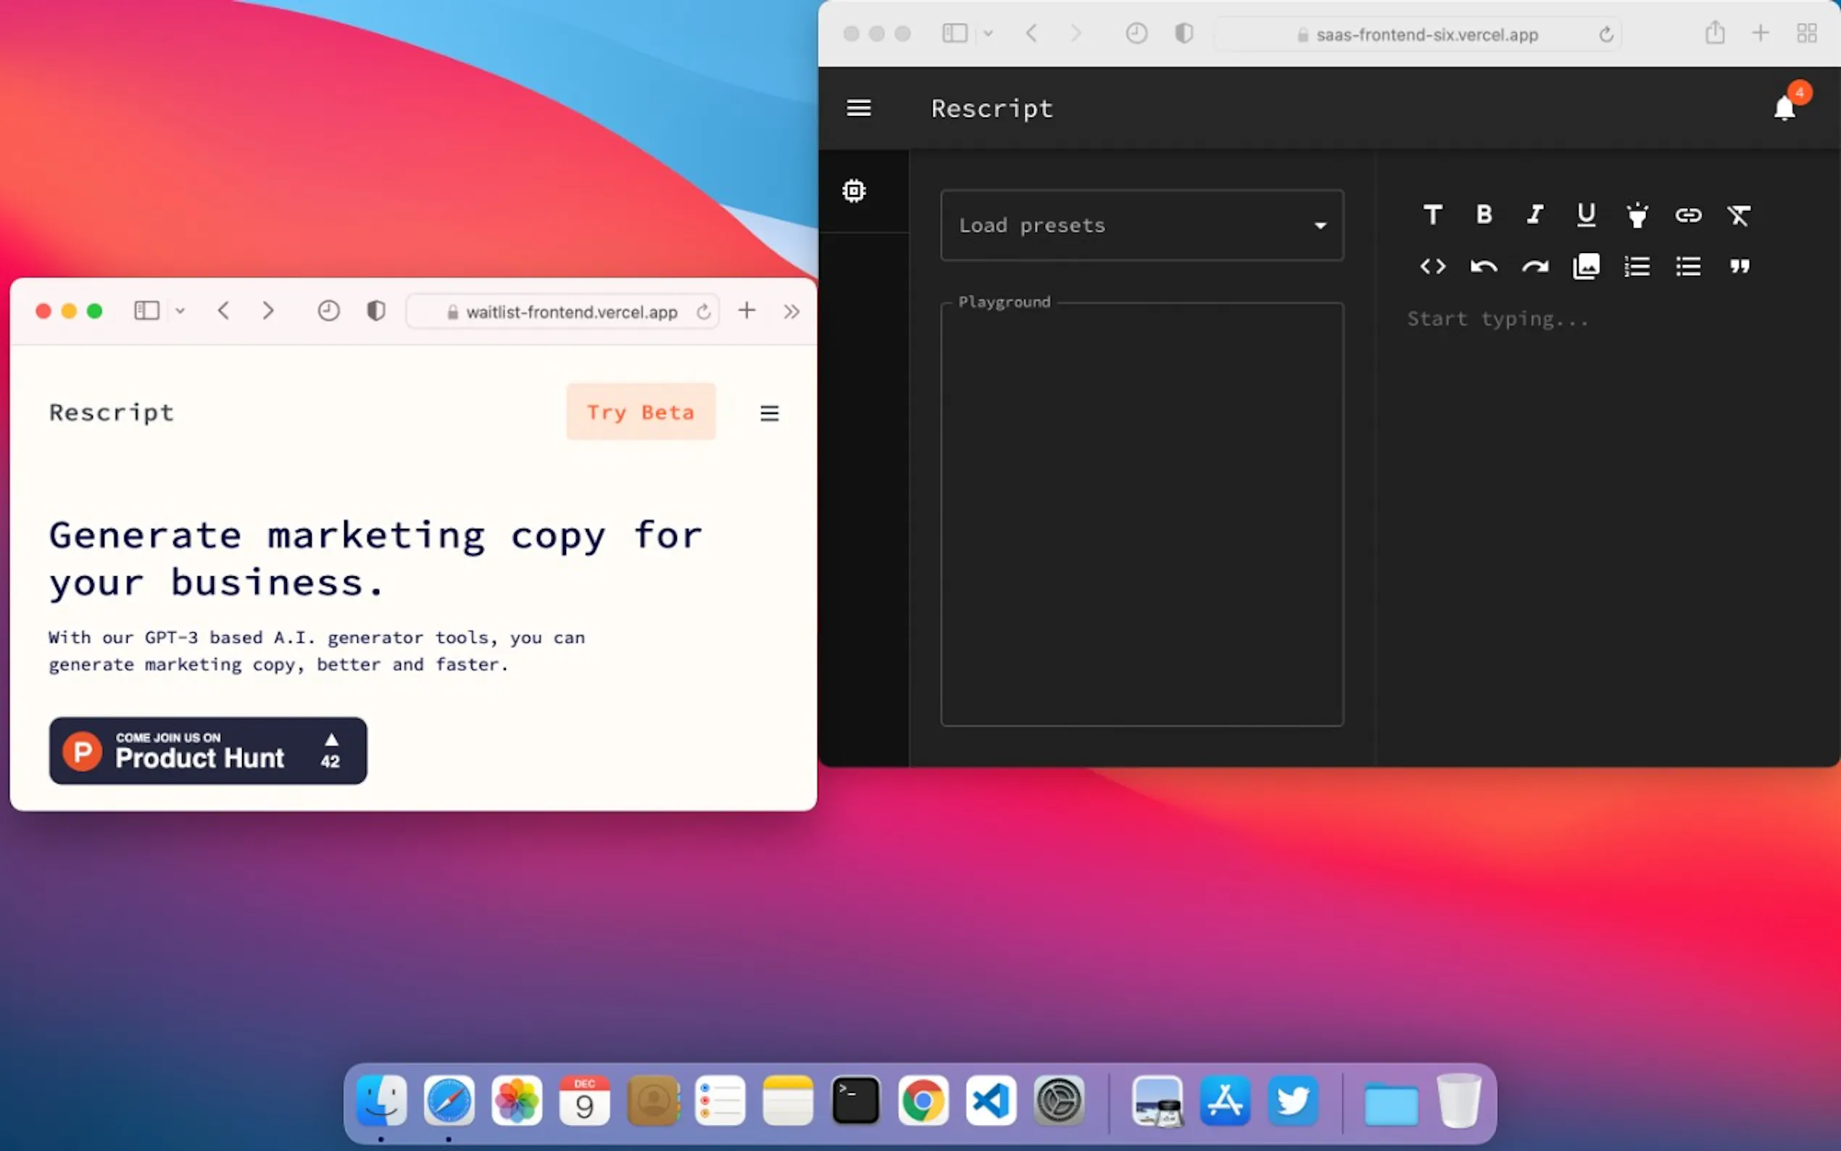This screenshot has width=1841, height=1151.
Task: Click the highlighter marker icon
Action: click(1637, 215)
